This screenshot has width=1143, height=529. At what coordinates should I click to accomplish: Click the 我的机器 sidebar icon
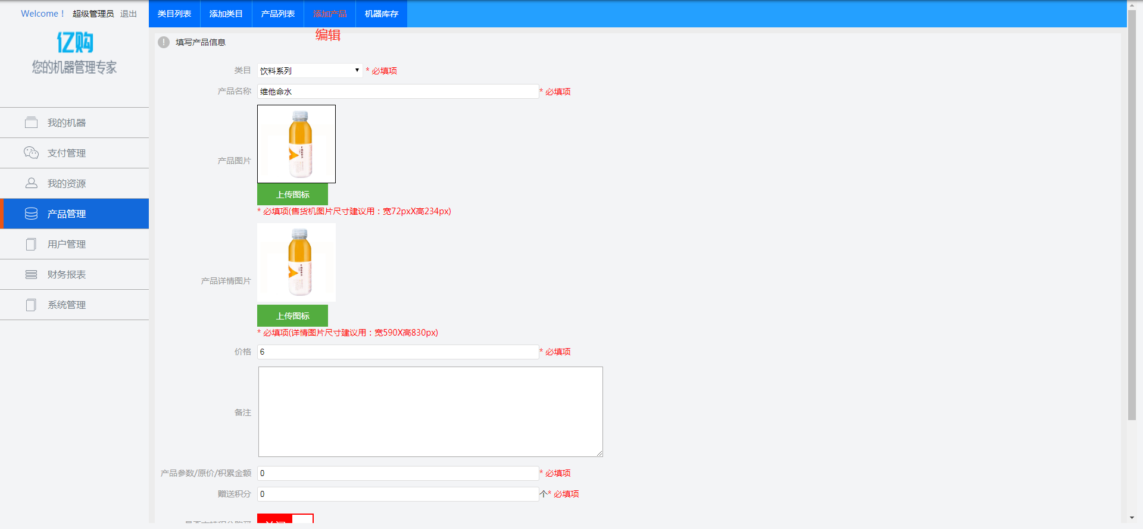coord(31,123)
